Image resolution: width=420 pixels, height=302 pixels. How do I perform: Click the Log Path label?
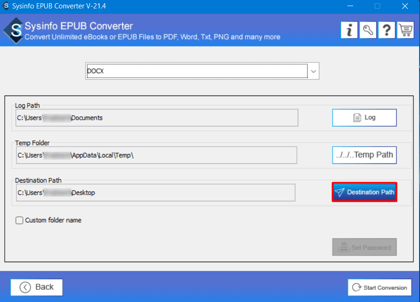click(x=27, y=105)
